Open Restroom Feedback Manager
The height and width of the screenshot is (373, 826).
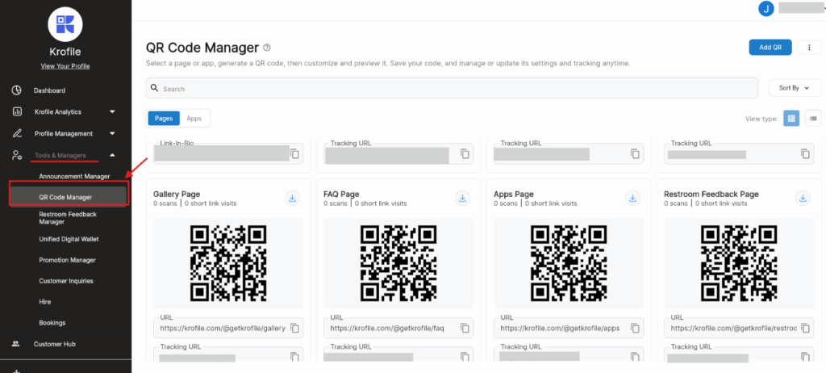coord(68,218)
